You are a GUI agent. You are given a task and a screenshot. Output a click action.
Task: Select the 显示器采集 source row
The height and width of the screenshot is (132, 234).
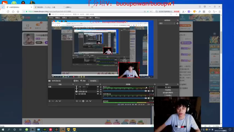point(88,94)
